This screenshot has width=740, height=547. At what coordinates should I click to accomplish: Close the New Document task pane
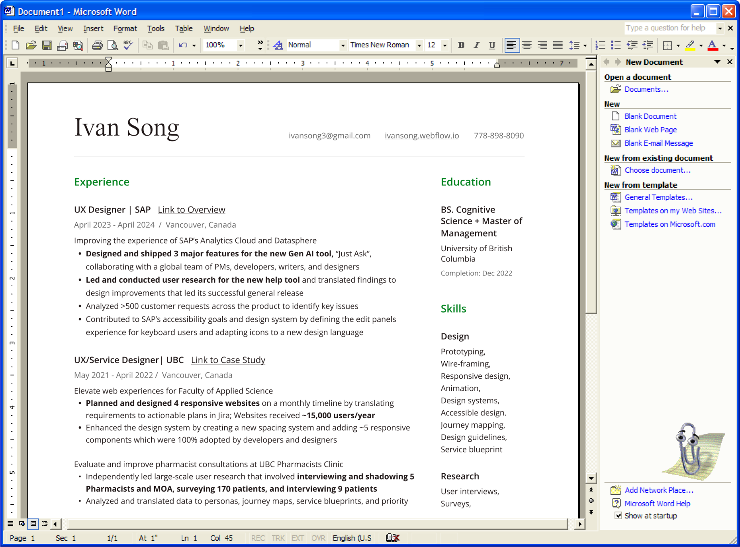[x=730, y=62]
